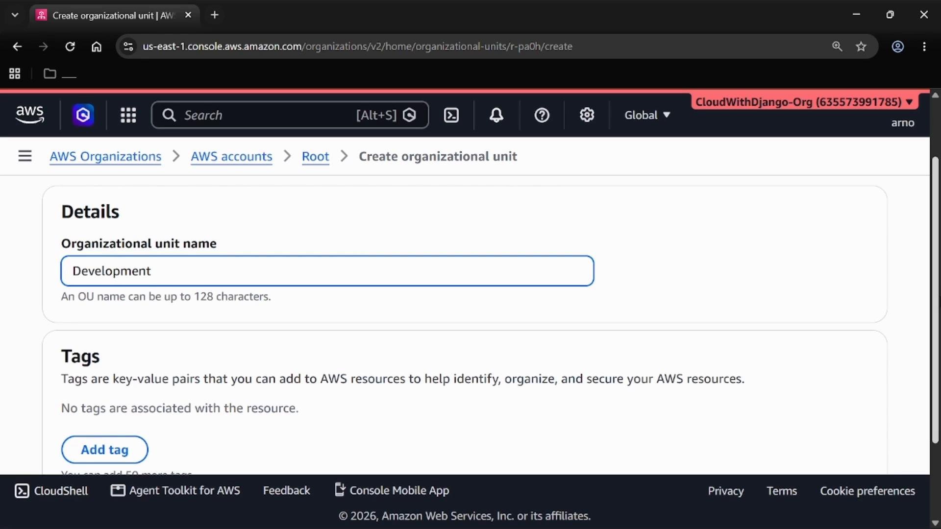Screen dimensions: 941x529
Task: Open the Feedback link in footer
Action: tap(286, 491)
